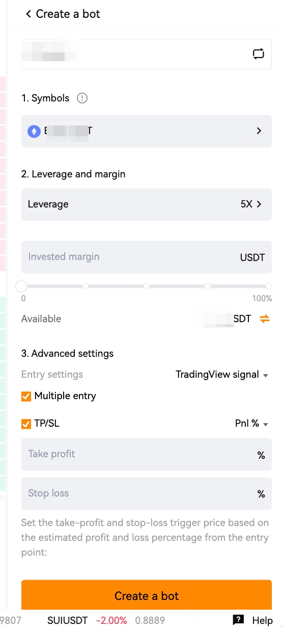Click the Create a bot orange button

[x=147, y=596]
